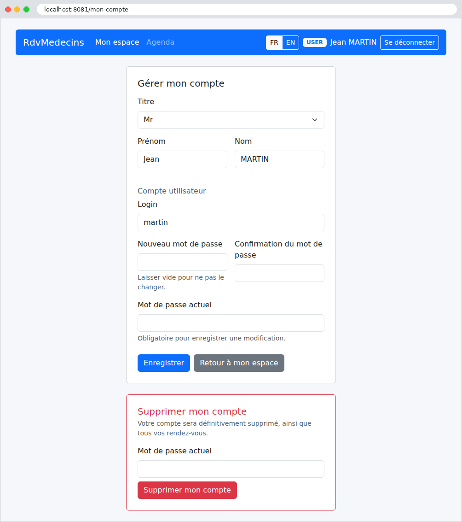The height and width of the screenshot is (522, 462).
Task: Click Retour à mon espace button
Action: [x=239, y=363]
